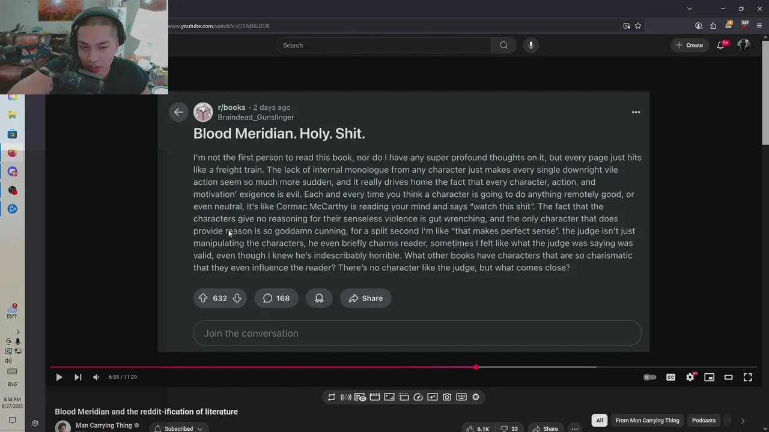The image size is (769, 432).
Task: Enter full screen mode
Action: click(747, 377)
